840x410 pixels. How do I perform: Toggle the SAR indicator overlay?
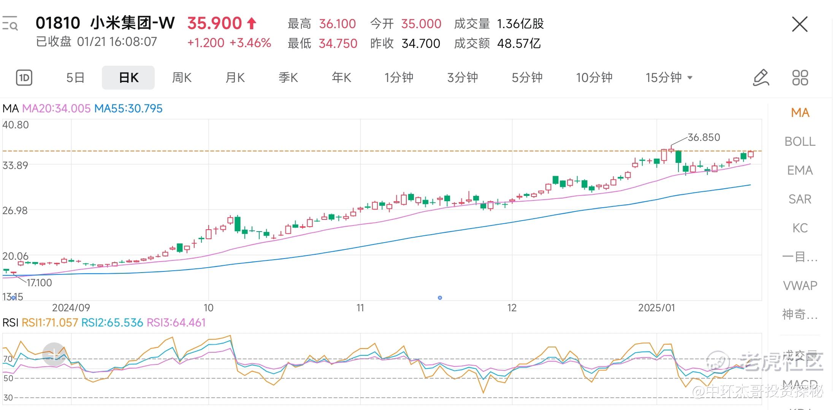point(800,199)
